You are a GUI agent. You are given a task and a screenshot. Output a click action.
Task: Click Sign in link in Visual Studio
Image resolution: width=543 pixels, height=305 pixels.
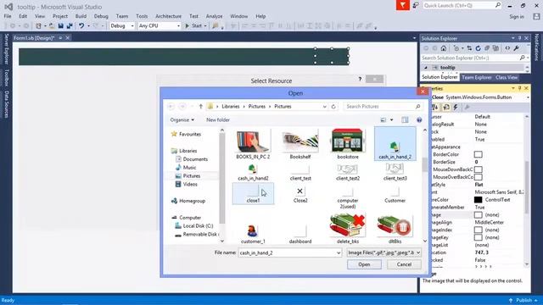[x=517, y=17]
